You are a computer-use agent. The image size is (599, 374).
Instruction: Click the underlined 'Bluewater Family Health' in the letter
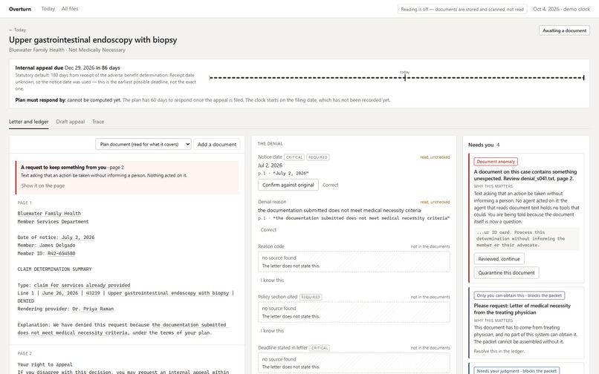pos(49,213)
